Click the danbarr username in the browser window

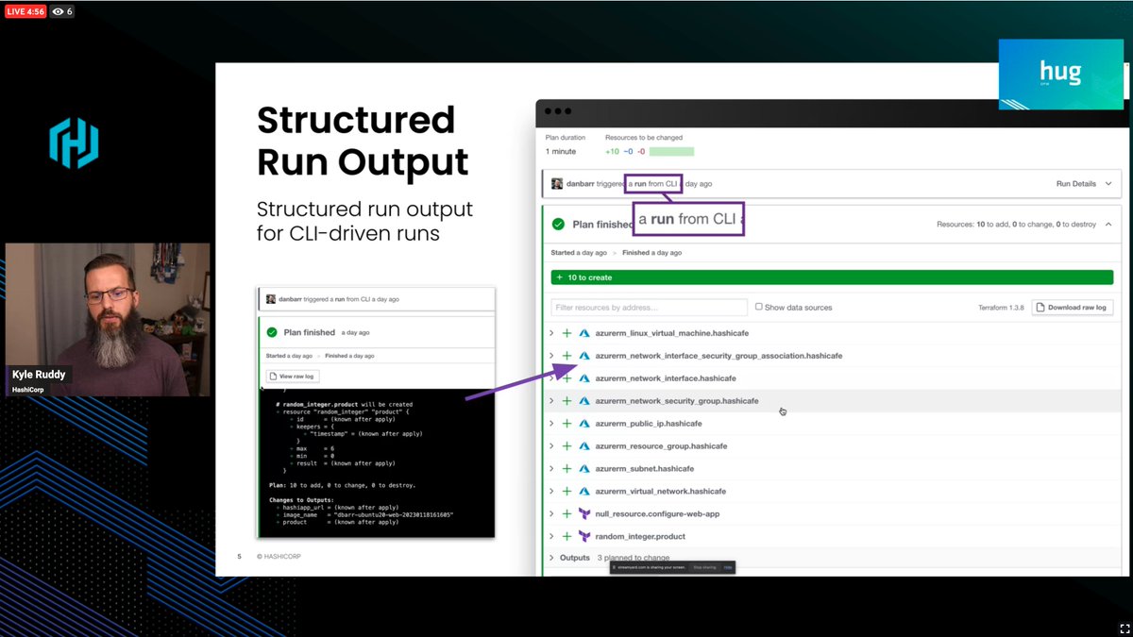click(581, 184)
